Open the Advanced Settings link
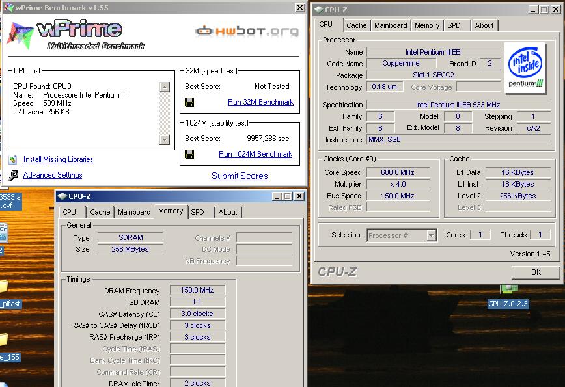 click(x=53, y=175)
